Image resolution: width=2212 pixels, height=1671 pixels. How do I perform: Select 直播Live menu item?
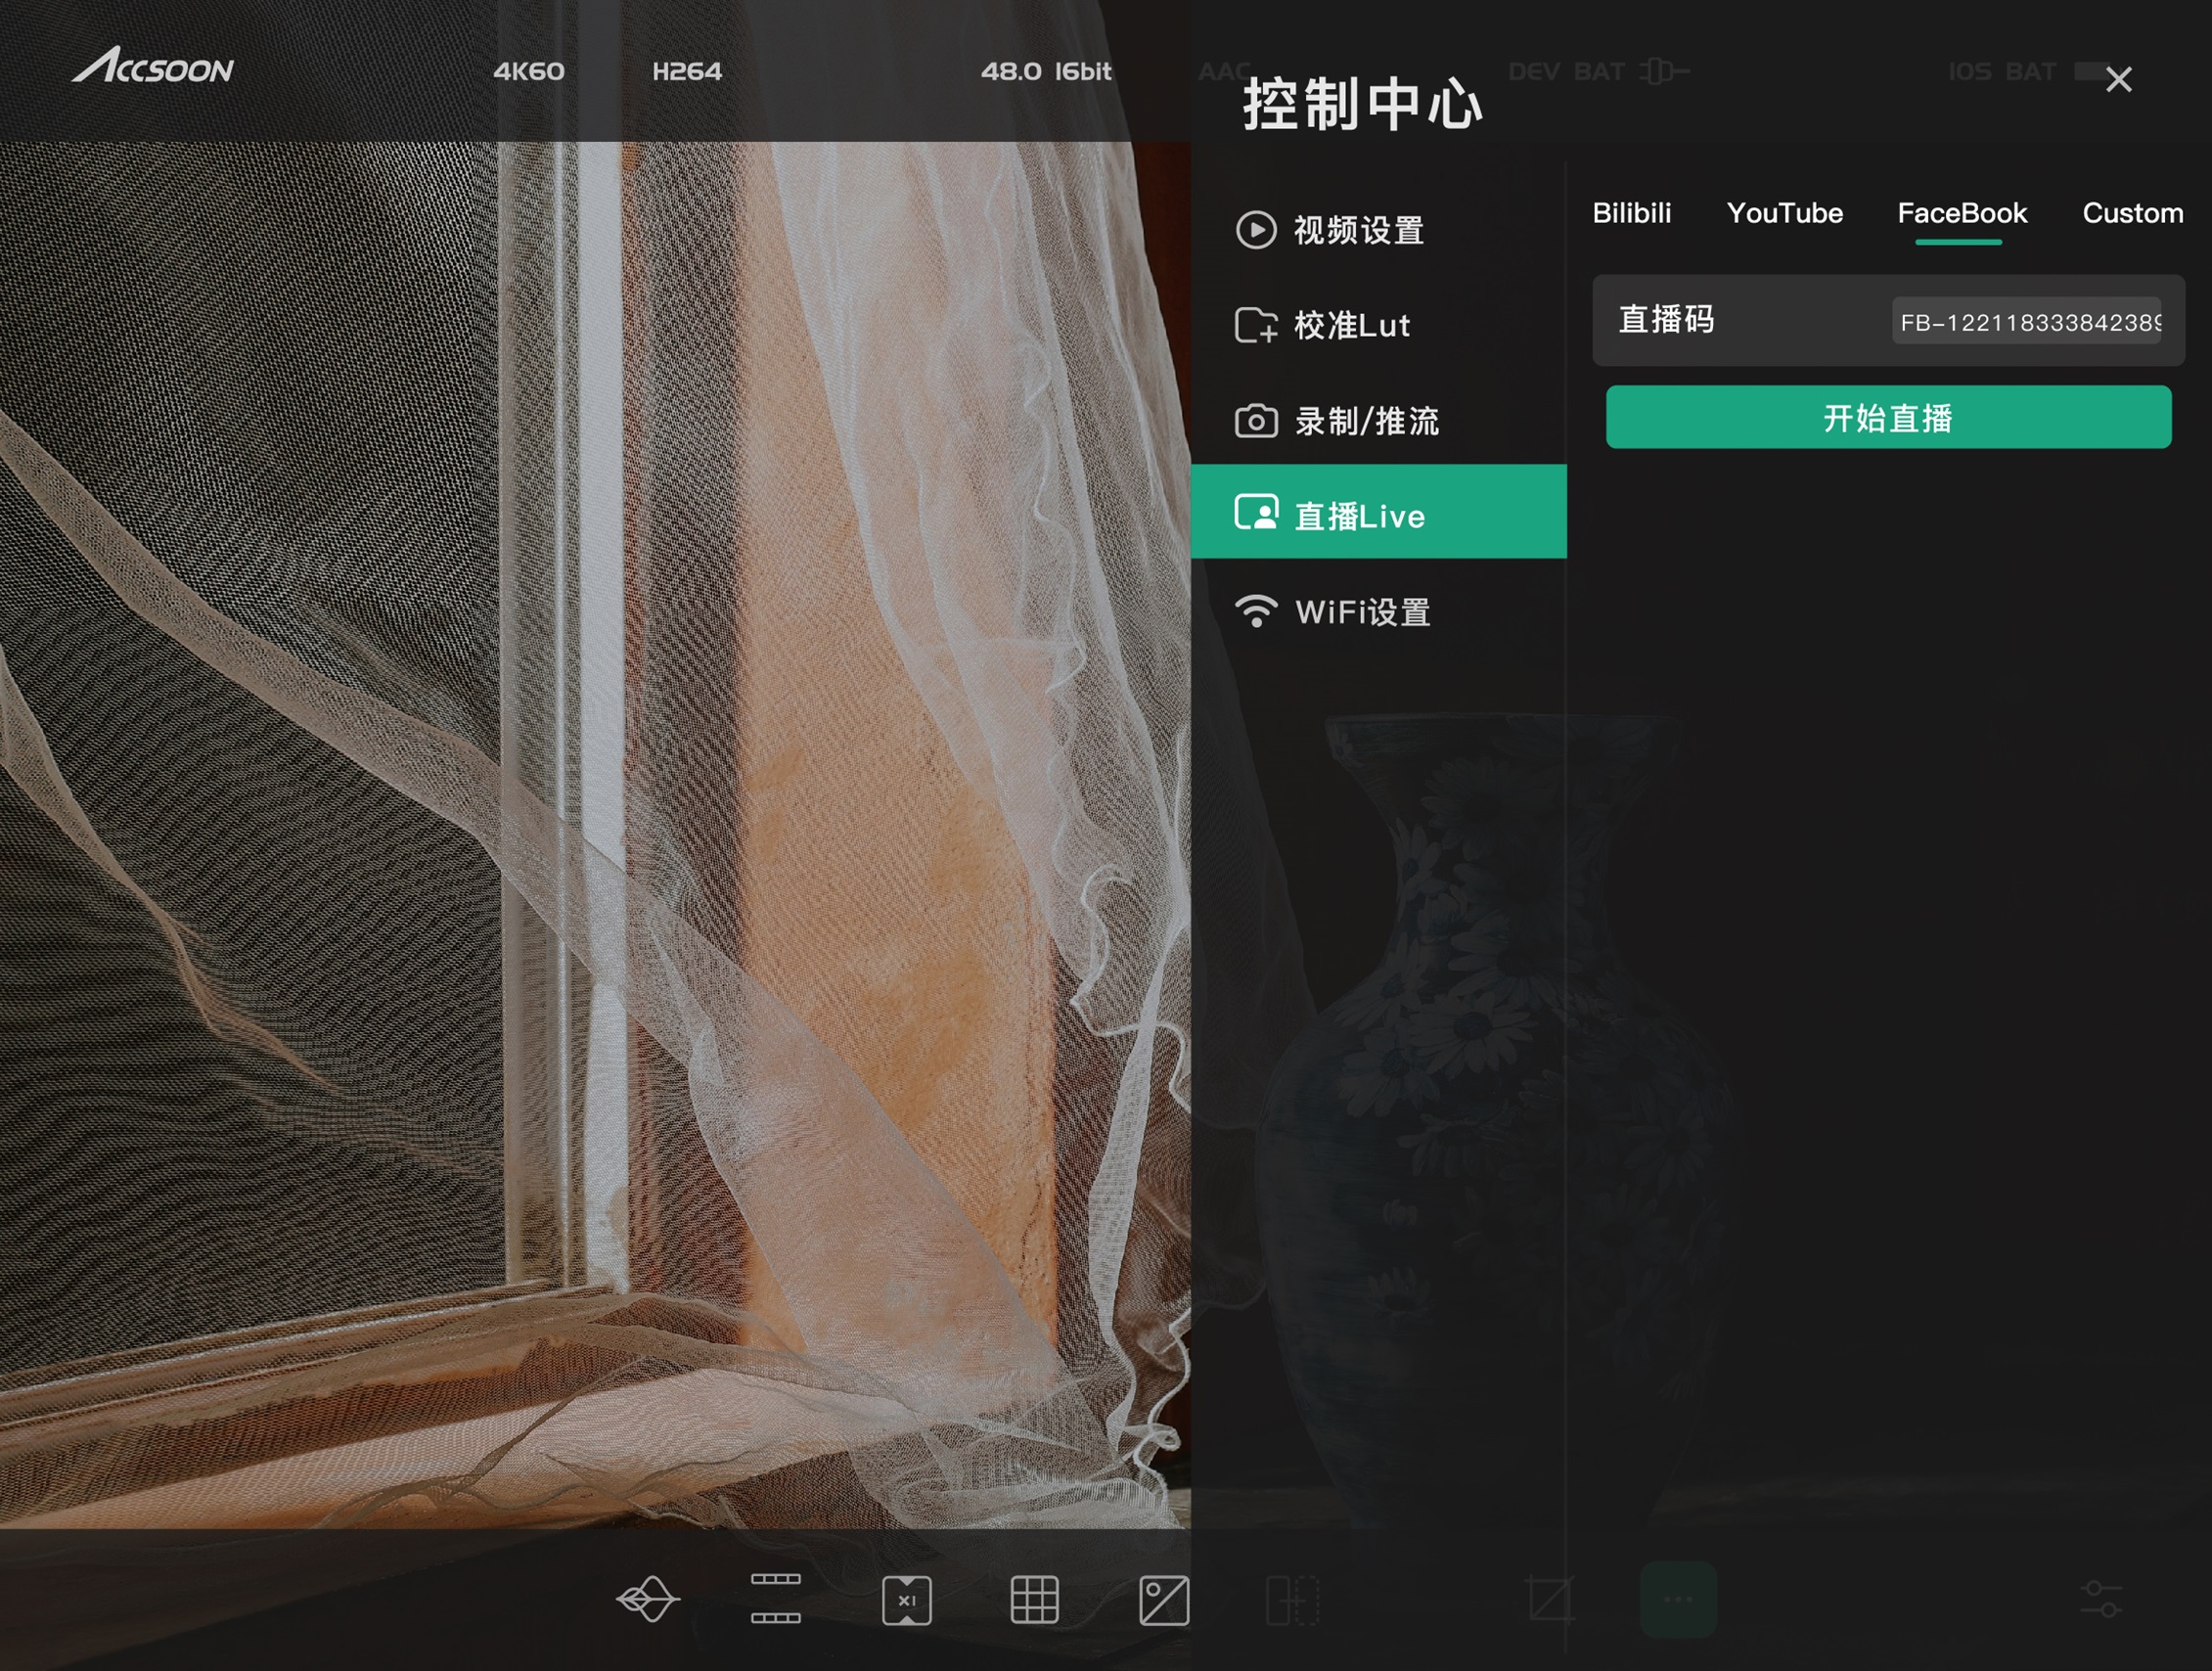(x=1378, y=511)
